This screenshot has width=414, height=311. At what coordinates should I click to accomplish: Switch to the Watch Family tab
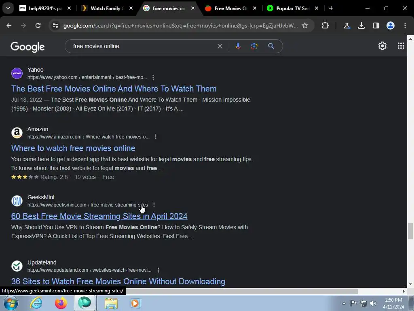[x=107, y=8]
